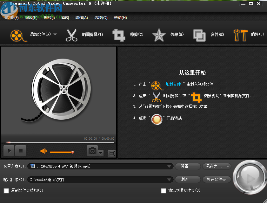Screen dimensions: 267x203
Task: Open the 选项 menu
Action: point(101,17)
